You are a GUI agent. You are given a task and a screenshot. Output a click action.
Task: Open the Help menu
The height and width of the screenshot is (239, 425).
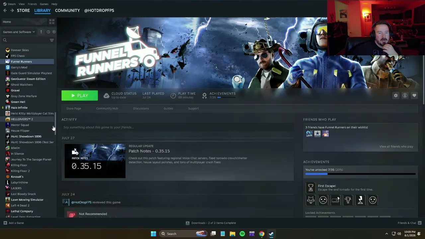(x=54, y=4)
